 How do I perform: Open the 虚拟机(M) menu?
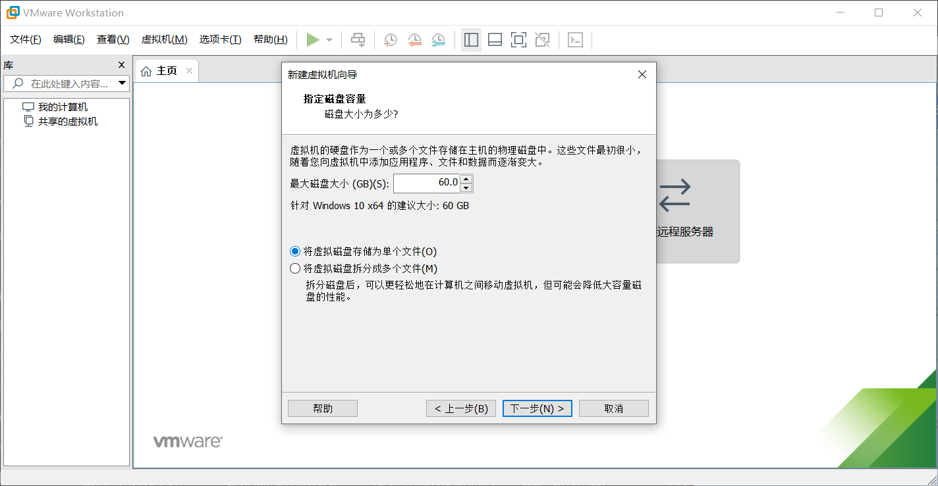click(165, 39)
